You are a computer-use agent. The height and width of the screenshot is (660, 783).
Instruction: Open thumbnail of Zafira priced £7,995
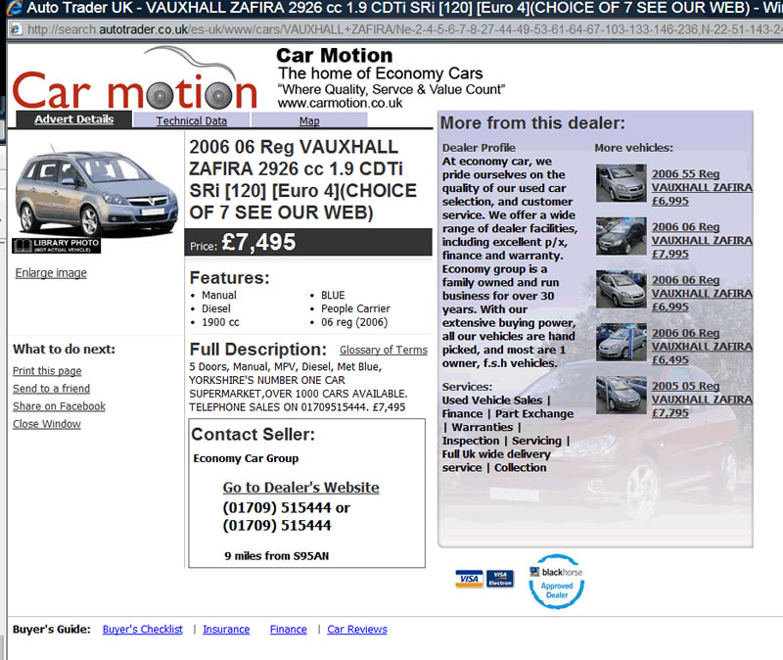point(621,236)
